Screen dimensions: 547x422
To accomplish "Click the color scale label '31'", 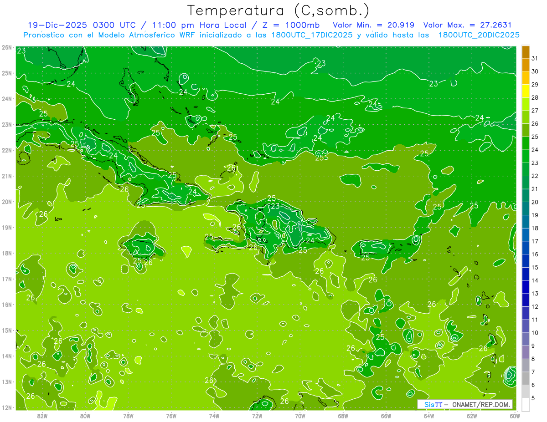I will point(535,58).
